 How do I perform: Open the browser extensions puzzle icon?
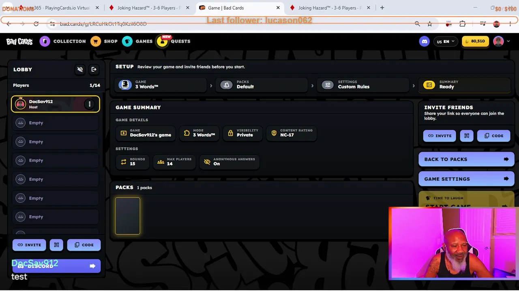click(x=463, y=24)
